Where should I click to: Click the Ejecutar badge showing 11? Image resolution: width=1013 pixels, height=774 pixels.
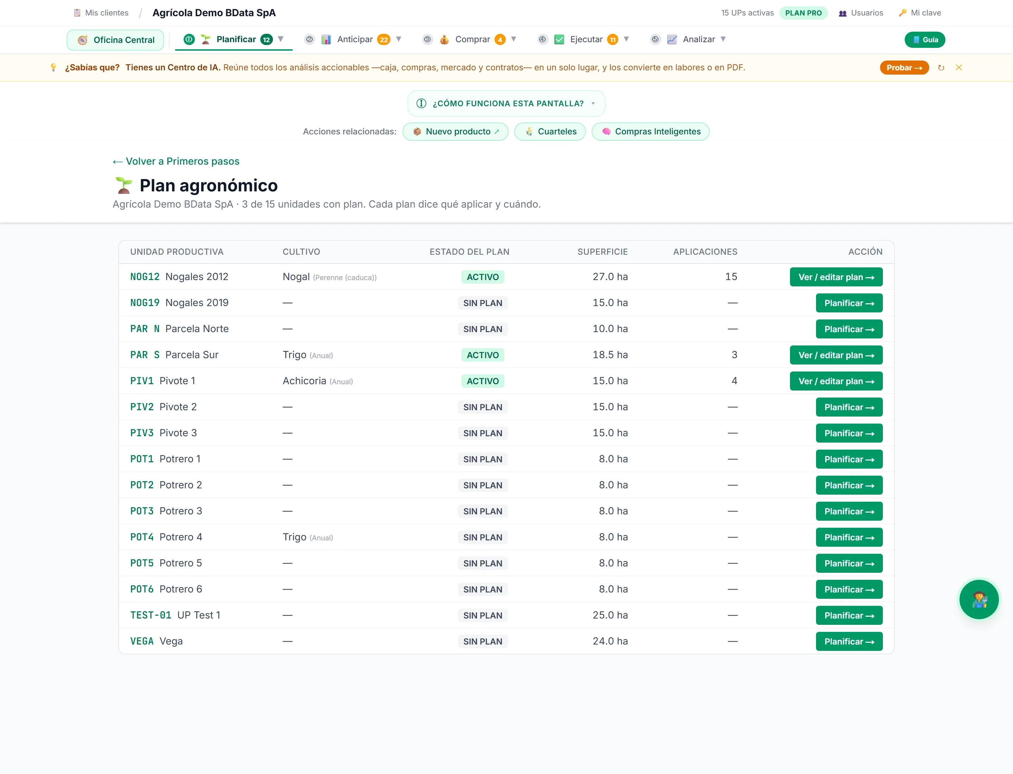point(613,40)
